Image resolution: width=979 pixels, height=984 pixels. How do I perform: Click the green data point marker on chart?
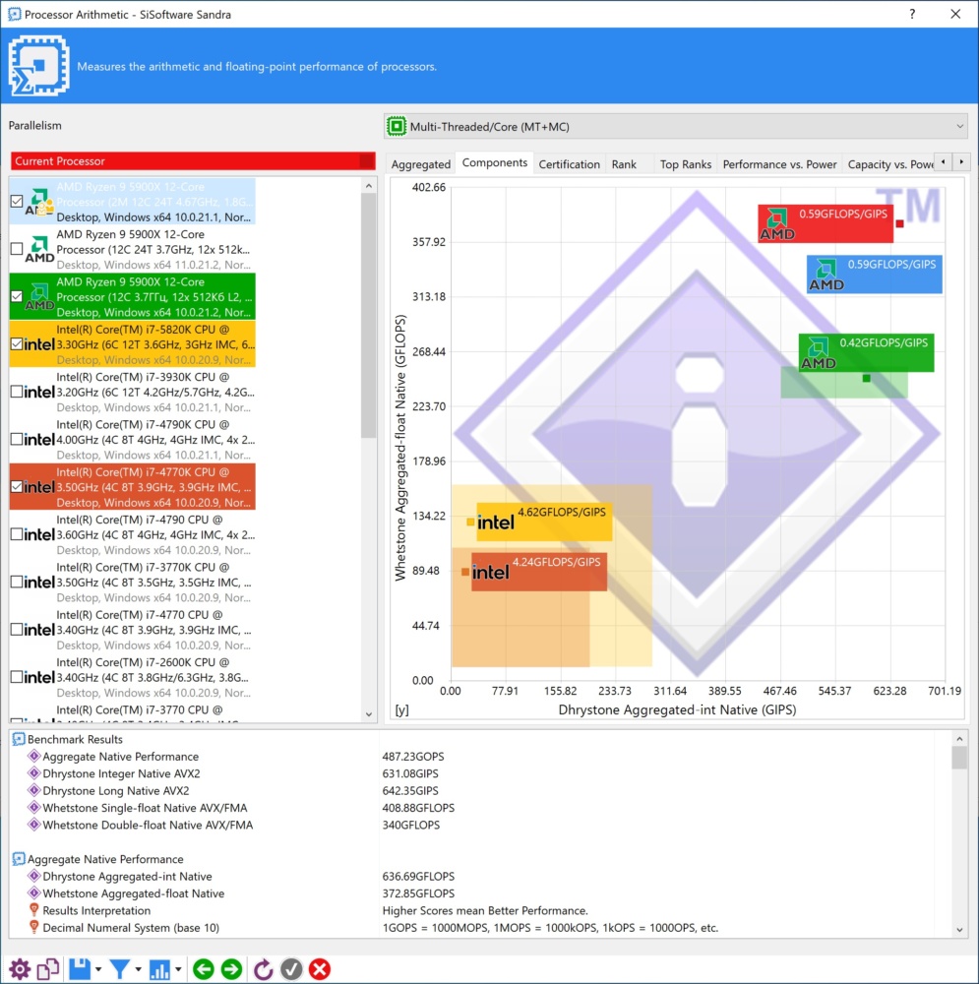click(x=866, y=378)
